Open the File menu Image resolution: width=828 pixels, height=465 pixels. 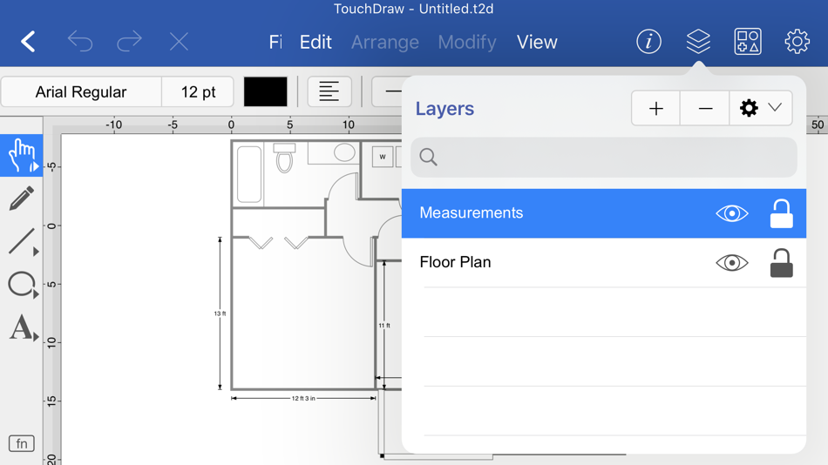275,42
